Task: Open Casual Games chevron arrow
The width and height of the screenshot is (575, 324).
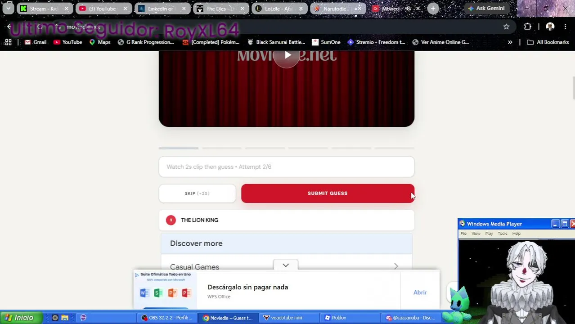Action: coord(396,266)
